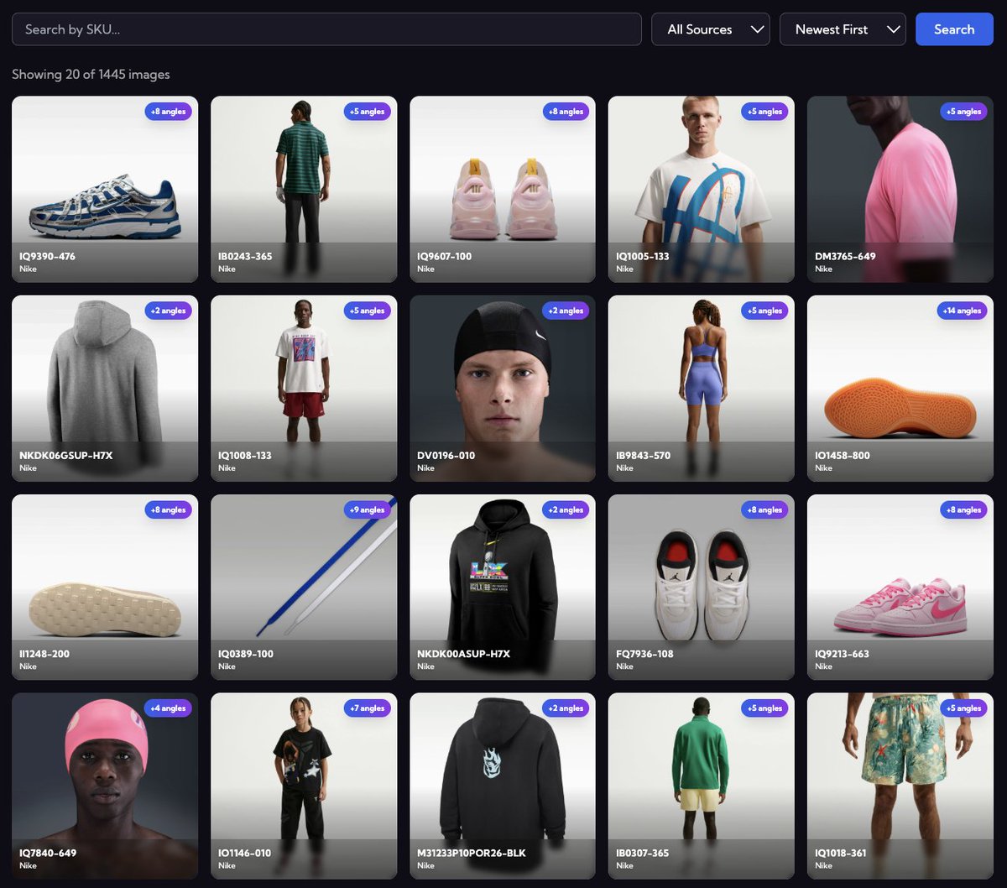Open the IQ1018-361 floral shorts thumbnail
1007x888 pixels.
pos(900,786)
